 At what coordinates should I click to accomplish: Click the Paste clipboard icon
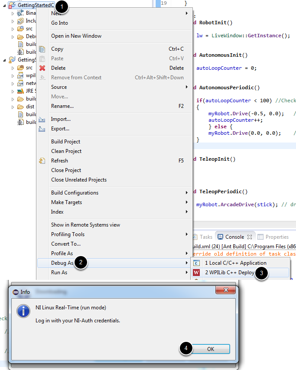(x=42, y=58)
